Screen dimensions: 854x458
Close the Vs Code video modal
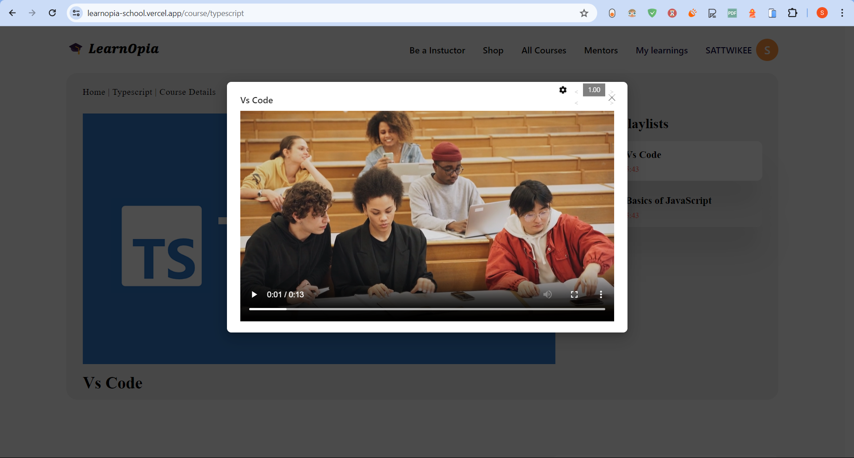[x=612, y=98]
